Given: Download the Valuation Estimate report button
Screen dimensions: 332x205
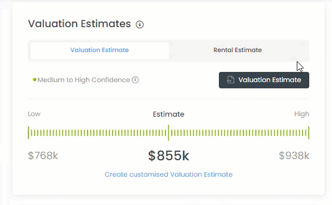Looking at the screenshot, I should (x=264, y=80).
